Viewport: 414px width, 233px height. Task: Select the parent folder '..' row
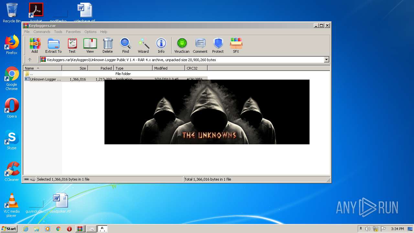tap(115, 74)
